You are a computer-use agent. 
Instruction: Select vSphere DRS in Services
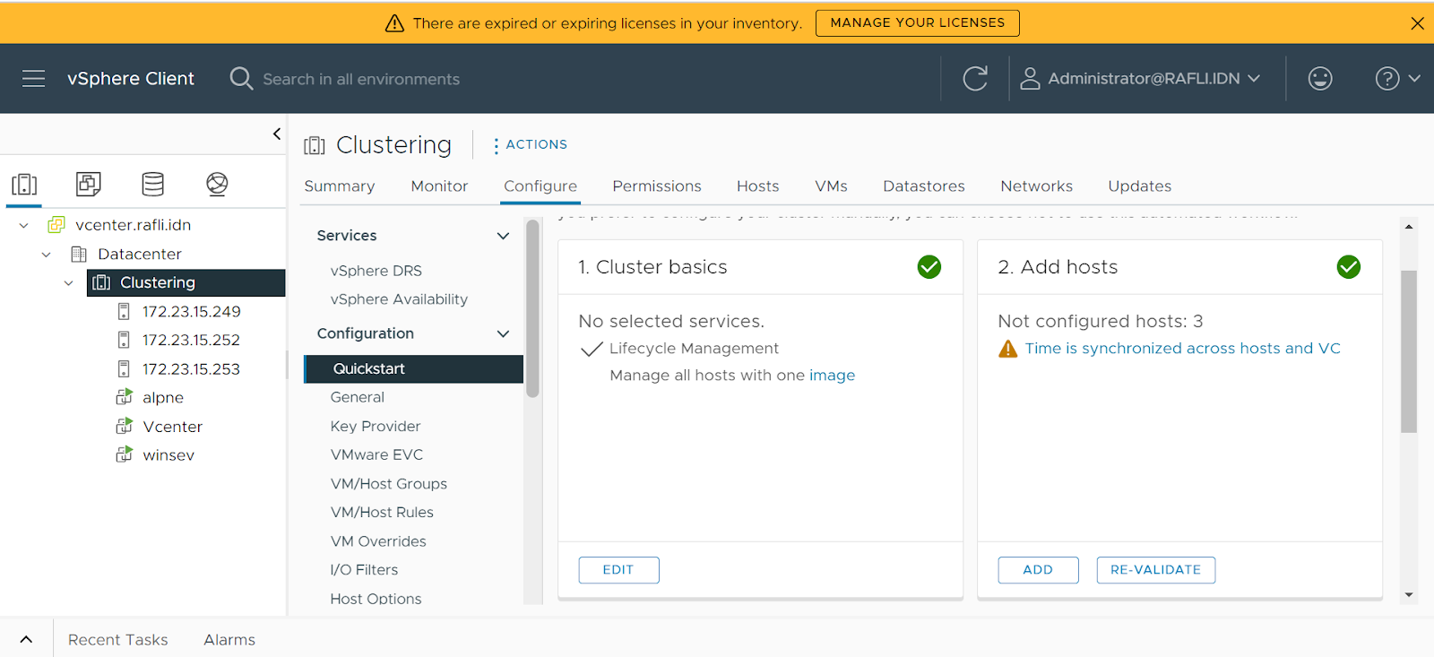[376, 271]
